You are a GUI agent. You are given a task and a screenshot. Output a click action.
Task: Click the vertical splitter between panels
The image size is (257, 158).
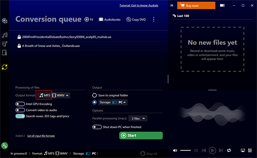[x=168, y=79]
